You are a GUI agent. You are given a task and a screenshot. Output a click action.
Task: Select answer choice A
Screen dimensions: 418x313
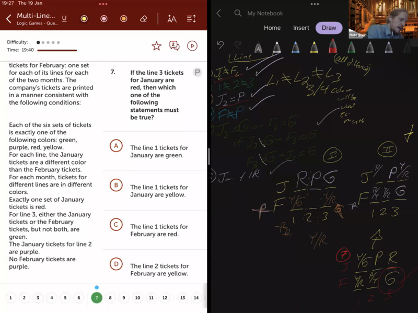point(116,146)
